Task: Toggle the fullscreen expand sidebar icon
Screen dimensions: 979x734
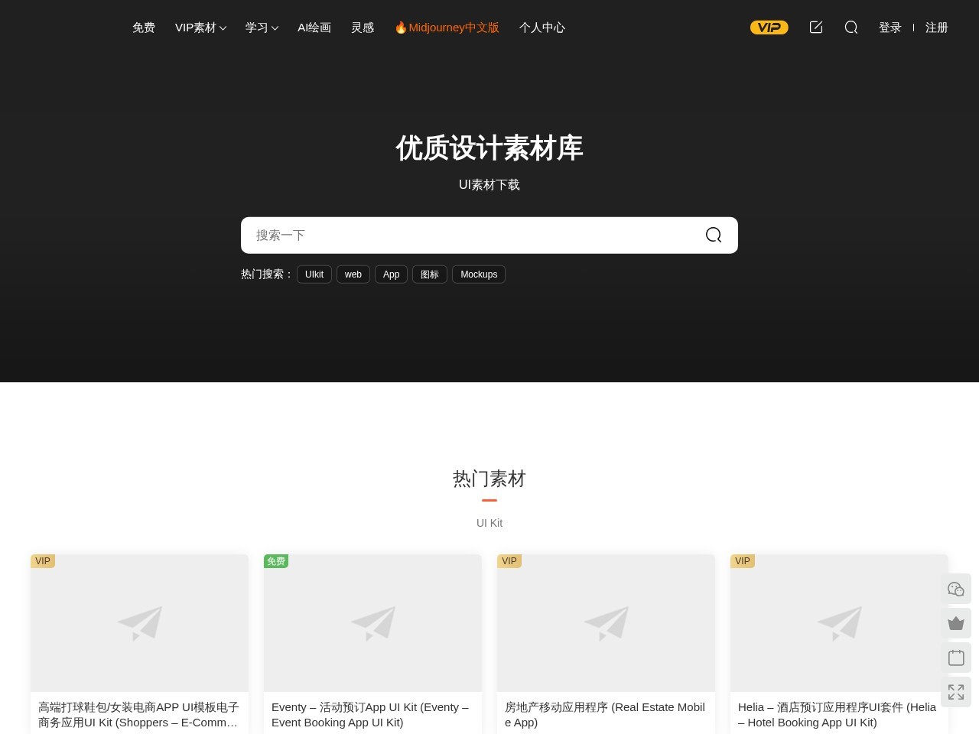Action: [x=956, y=692]
